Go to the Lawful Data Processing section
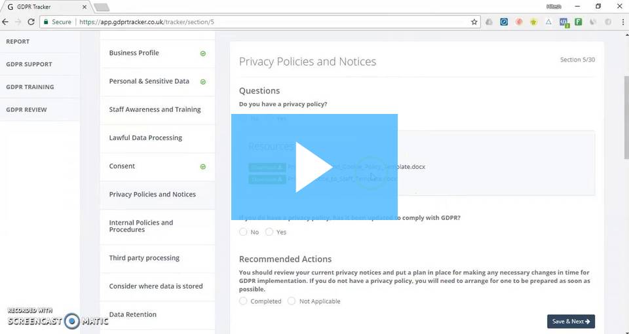The width and height of the screenshot is (629, 334). coord(145,138)
